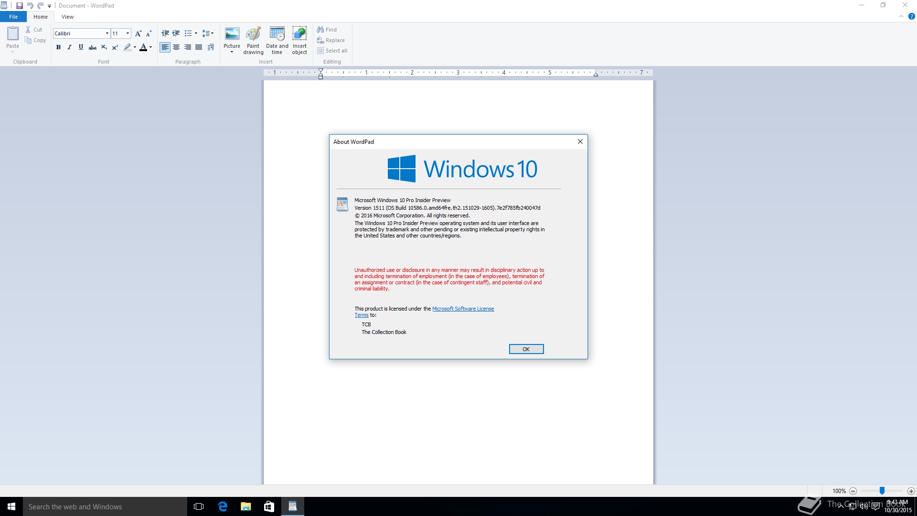The image size is (917, 516).
Task: Click the Undo arrow in title bar
Action: 30,6
